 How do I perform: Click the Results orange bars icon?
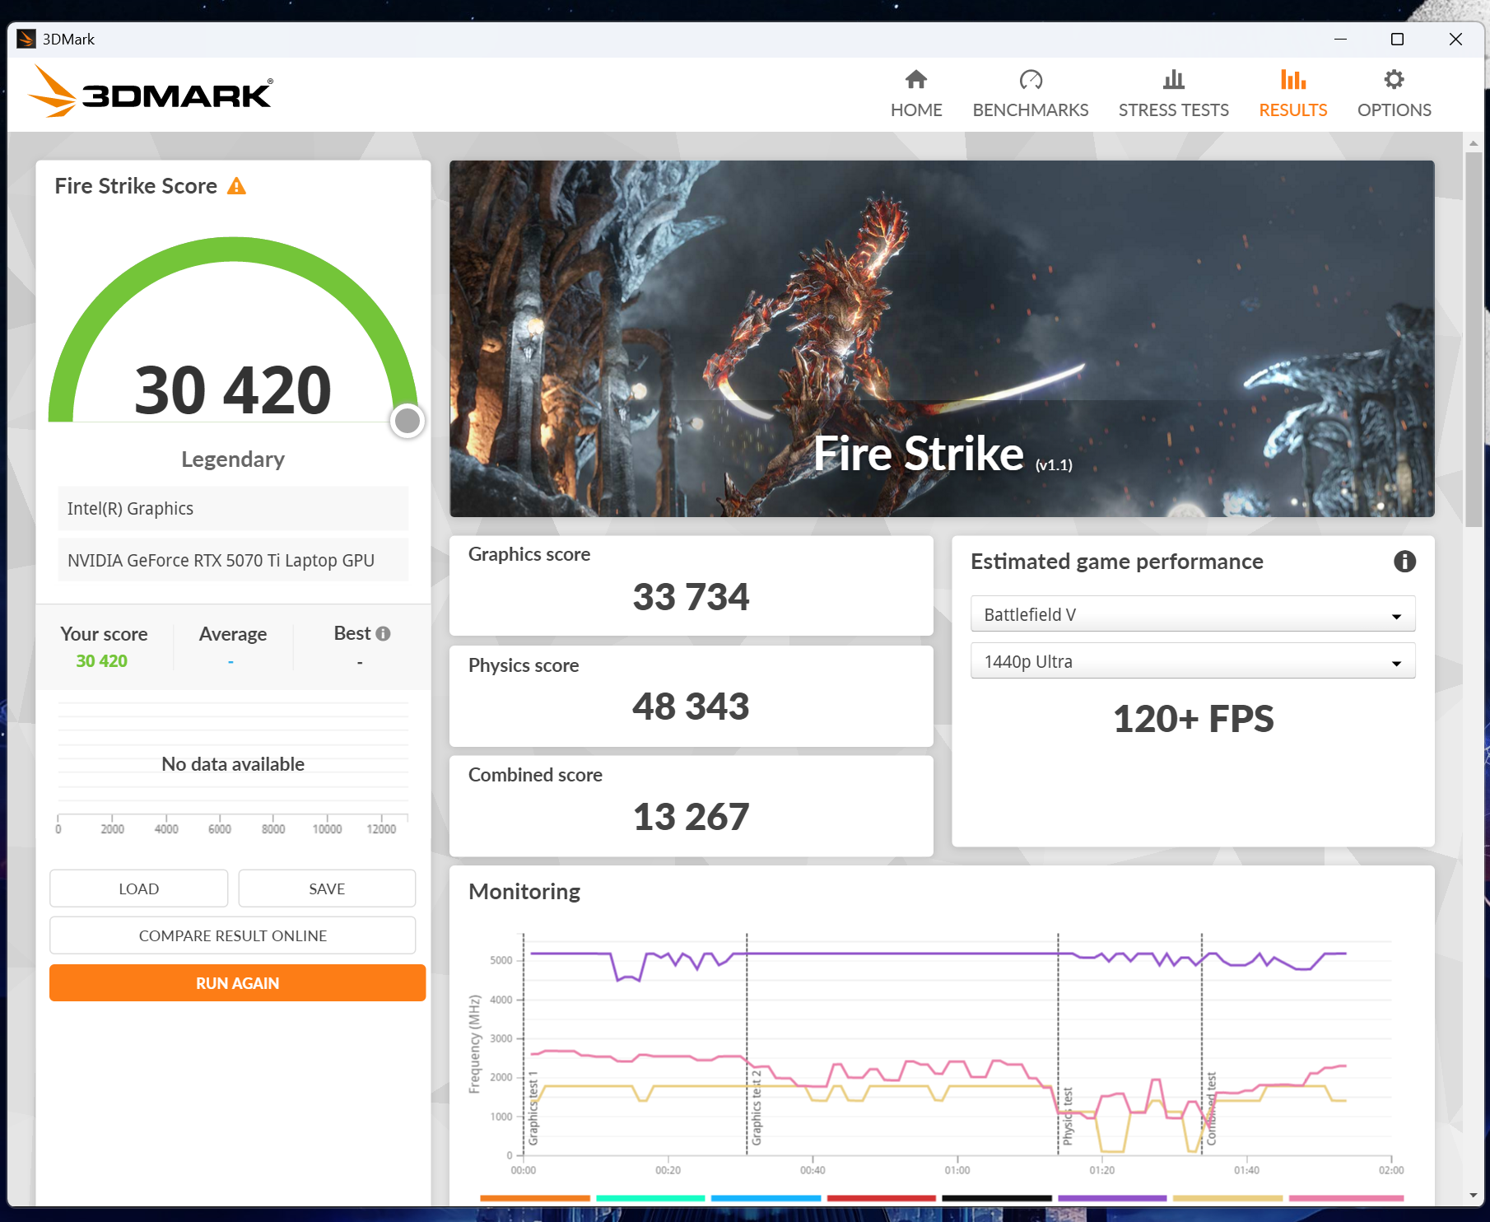tap(1292, 80)
